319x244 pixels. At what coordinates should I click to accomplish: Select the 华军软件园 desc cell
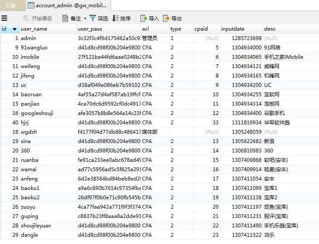coord(291,122)
